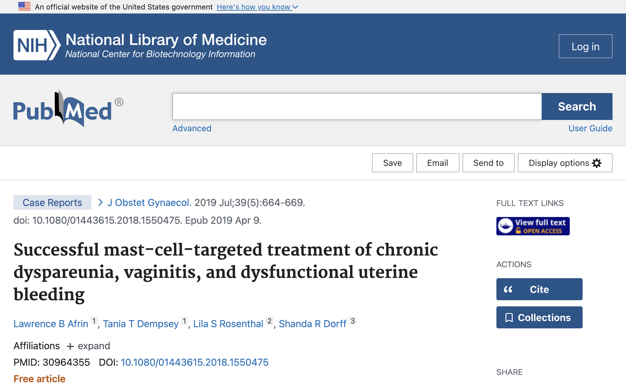Click the chevron before J Obstet Gynaecol
Viewport: 626px width, 385px height.
100,202
